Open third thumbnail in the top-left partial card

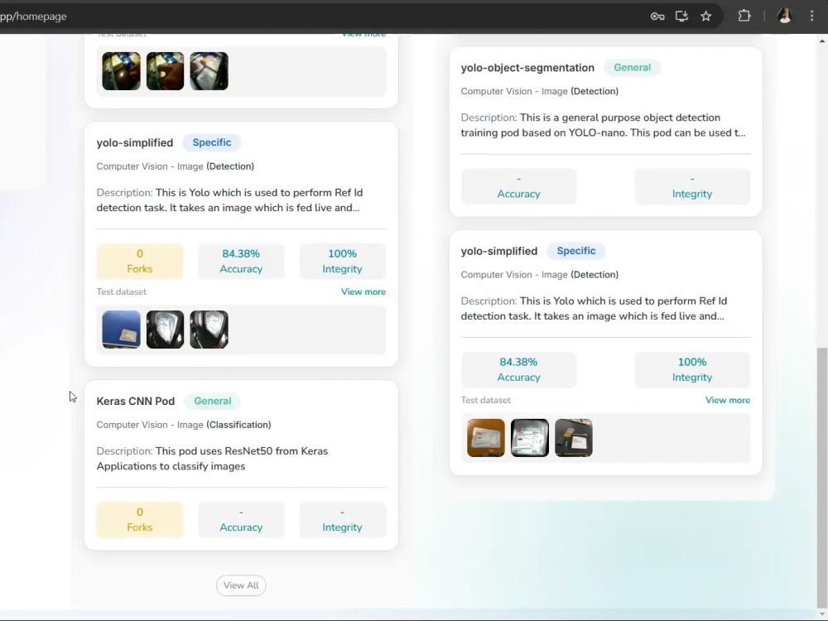pyautogui.click(x=209, y=70)
